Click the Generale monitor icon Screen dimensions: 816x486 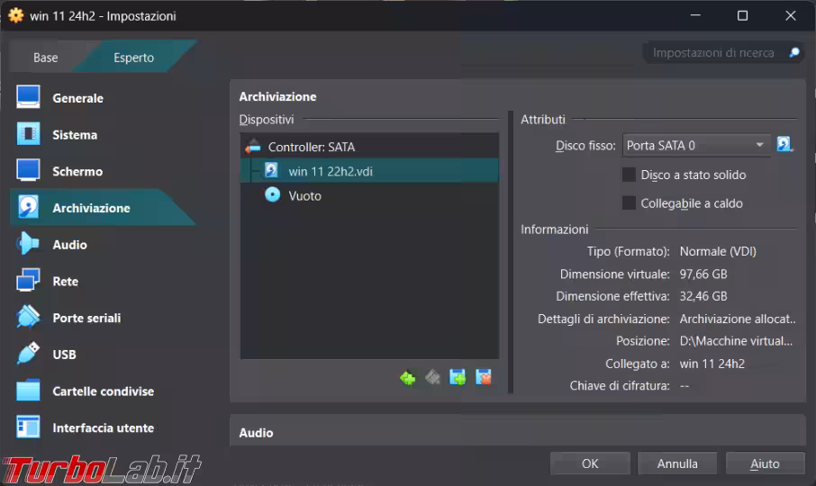28,97
